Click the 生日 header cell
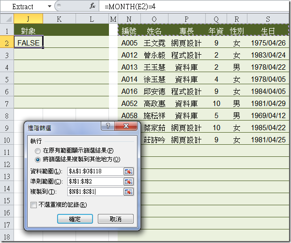291x243 pixels. pyautogui.click(x=268, y=30)
